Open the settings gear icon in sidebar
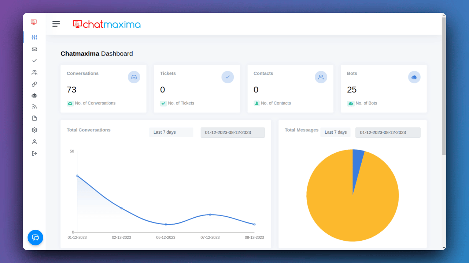 (x=34, y=130)
